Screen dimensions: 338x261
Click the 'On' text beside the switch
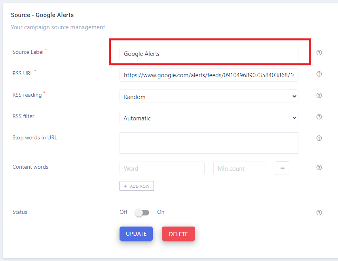(x=161, y=212)
